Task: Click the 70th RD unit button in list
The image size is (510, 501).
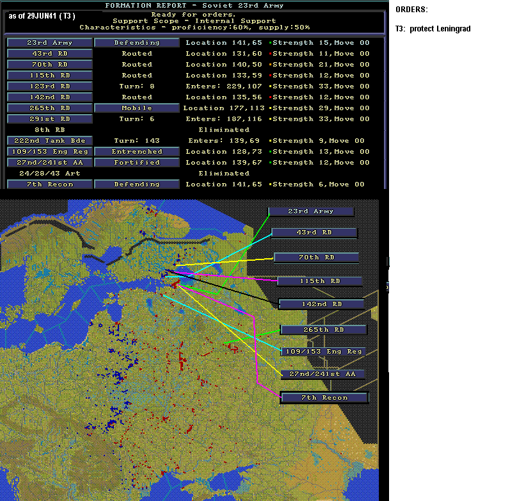Action: [x=50, y=65]
